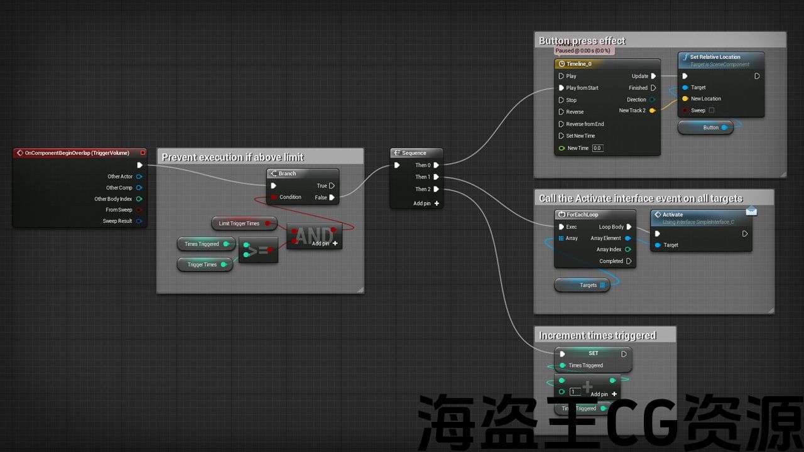Select the Button variable node
This screenshot has width=804, height=452.
click(705, 127)
